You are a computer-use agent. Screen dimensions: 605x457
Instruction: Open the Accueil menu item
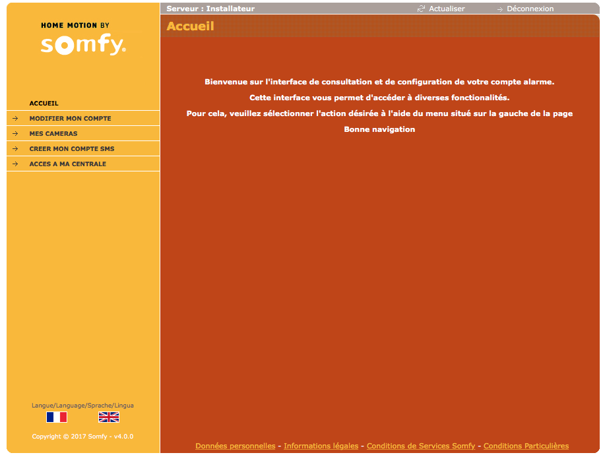tap(44, 103)
